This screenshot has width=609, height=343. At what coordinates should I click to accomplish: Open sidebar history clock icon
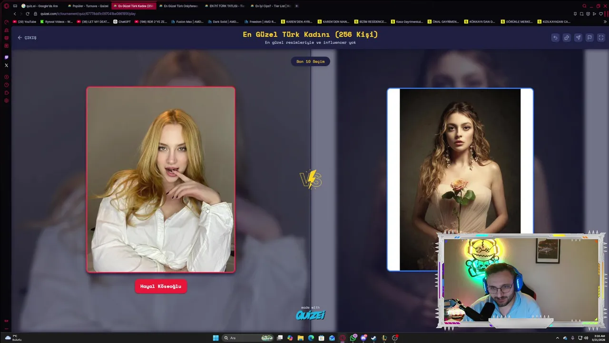pyautogui.click(x=6, y=85)
